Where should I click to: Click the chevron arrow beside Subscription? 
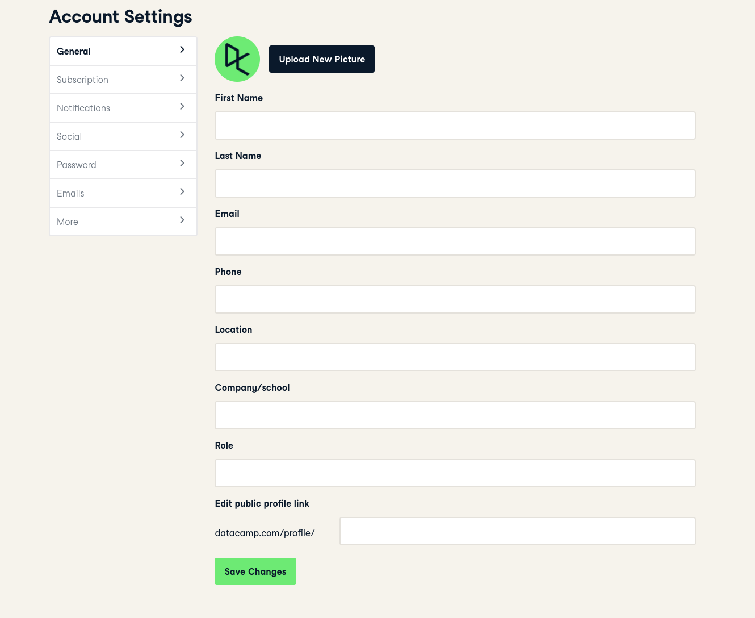[182, 78]
